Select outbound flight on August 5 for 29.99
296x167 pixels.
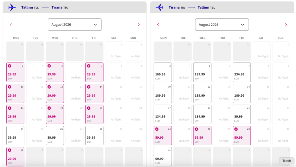[55, 72]
